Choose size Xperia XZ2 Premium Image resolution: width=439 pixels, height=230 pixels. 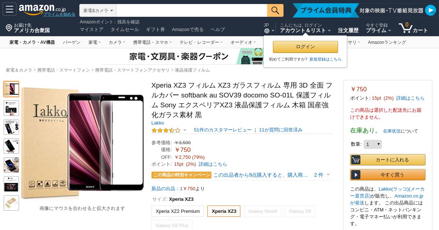click(178, 211)
